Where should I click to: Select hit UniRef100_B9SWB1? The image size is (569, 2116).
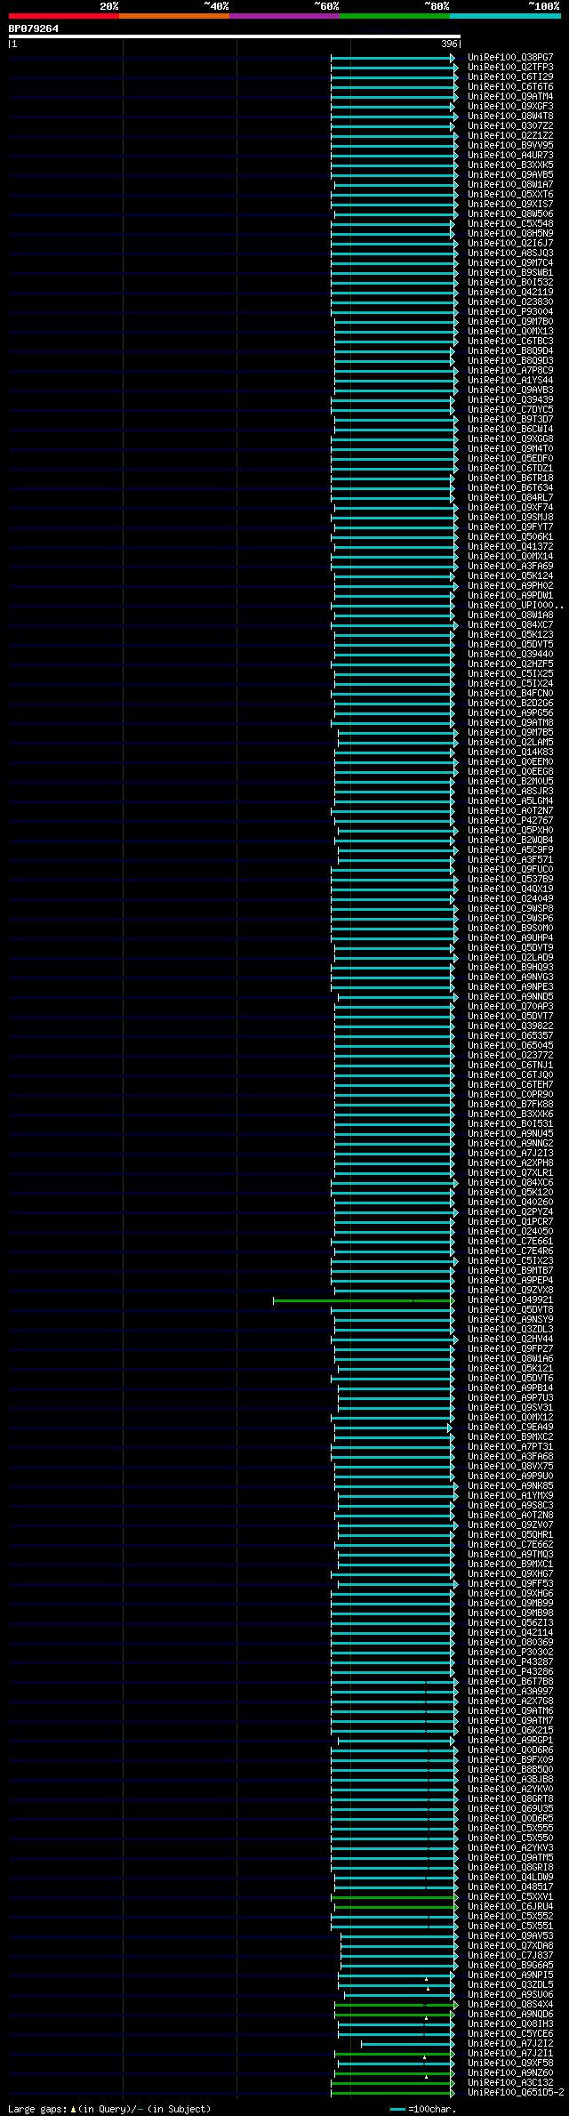click(x=510, y=273)
